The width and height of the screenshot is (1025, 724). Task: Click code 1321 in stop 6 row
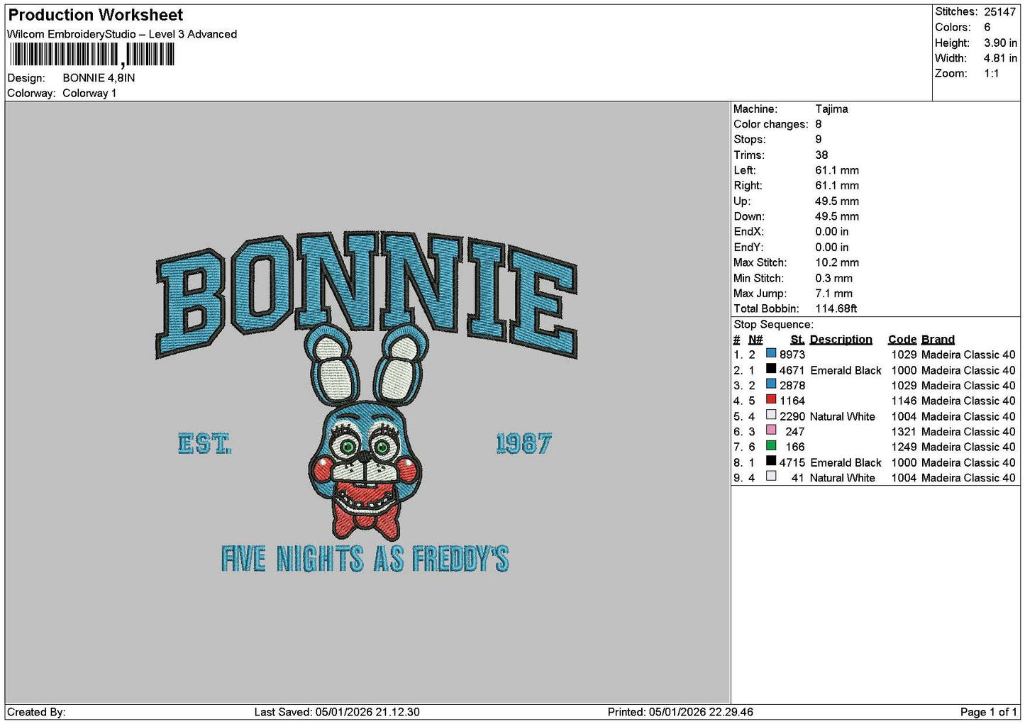(x=904, y=432)
